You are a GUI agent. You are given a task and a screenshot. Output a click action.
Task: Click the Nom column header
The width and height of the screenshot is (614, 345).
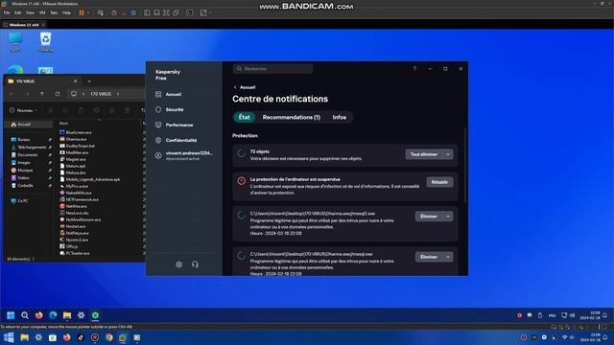tap(64, 124)
